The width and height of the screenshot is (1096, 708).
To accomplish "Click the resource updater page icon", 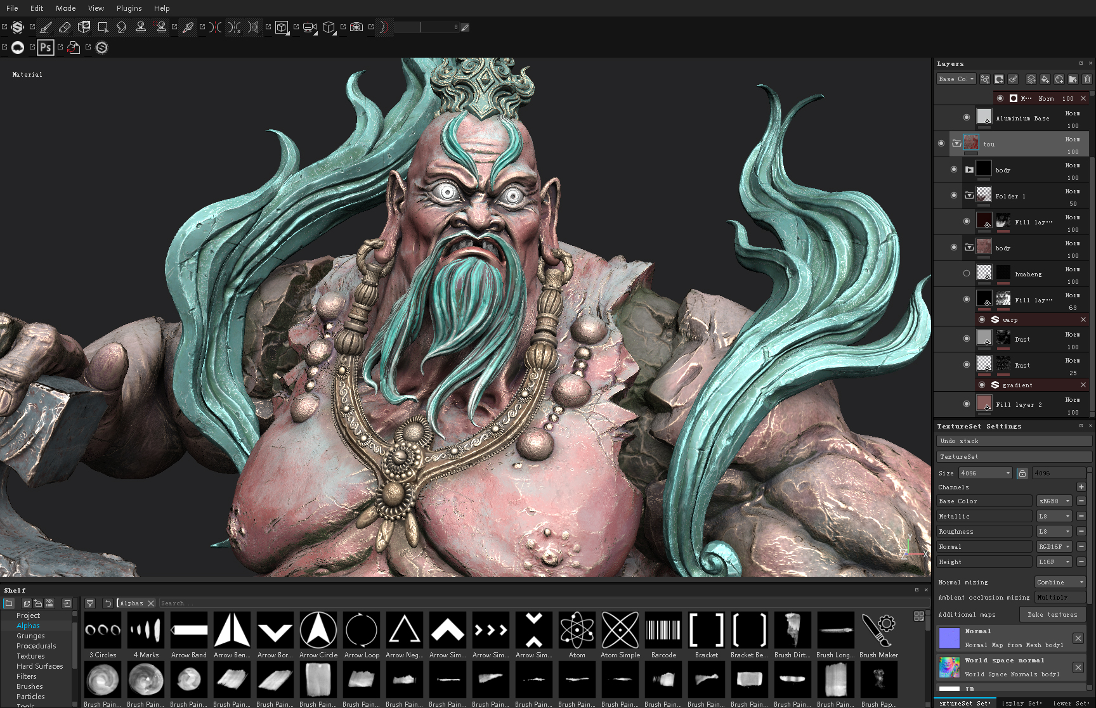I will [74, 48].
